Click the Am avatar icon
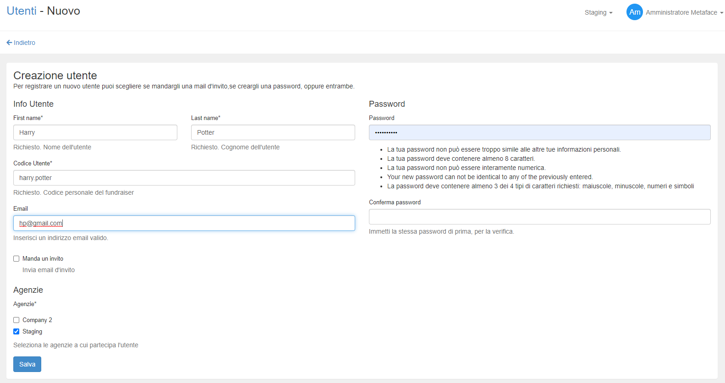The width and height of the screenshot is (725, 383). point(634,12)
